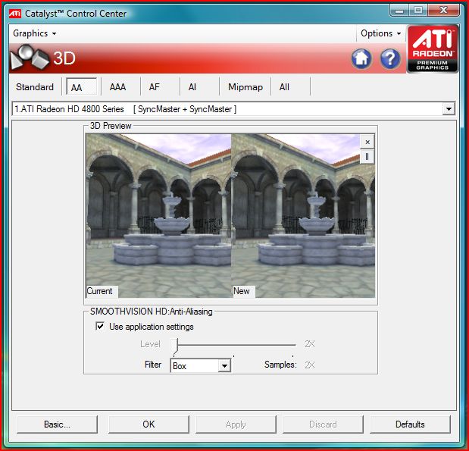Open the Help question mark icon
469x451 pixels.
(x=390, y=58)
